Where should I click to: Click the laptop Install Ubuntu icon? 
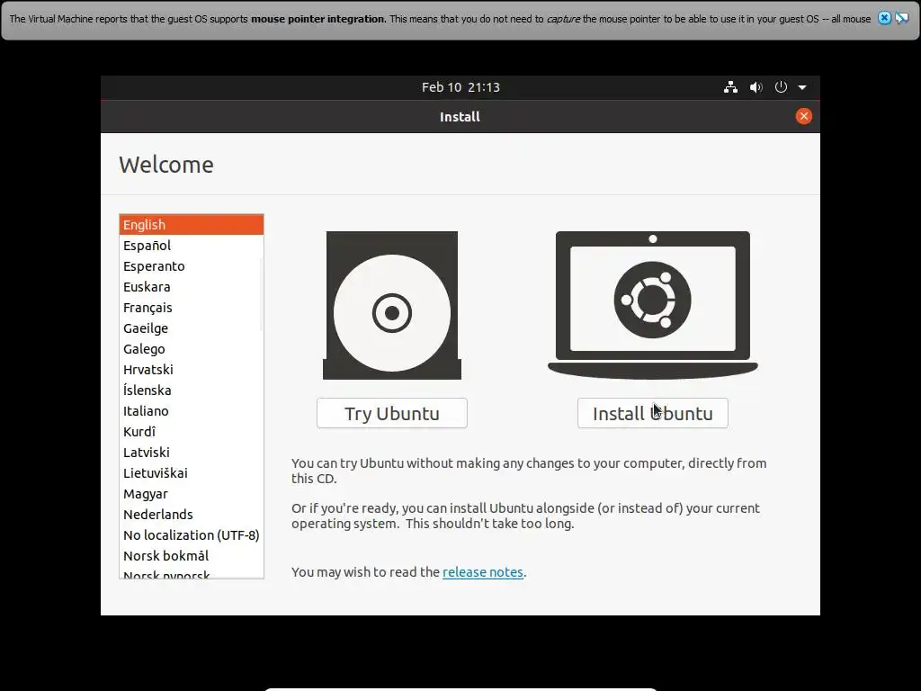(653, 305)
